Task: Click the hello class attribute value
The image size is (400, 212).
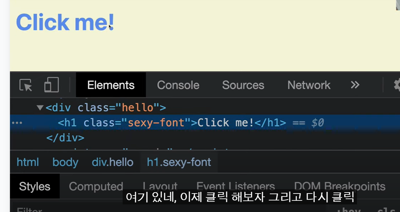Action: tap(138, 108)
